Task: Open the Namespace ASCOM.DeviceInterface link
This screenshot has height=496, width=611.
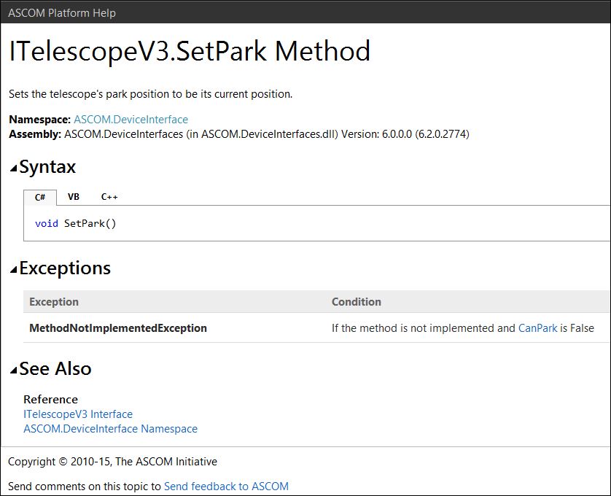Action: (x=131, y=120)
